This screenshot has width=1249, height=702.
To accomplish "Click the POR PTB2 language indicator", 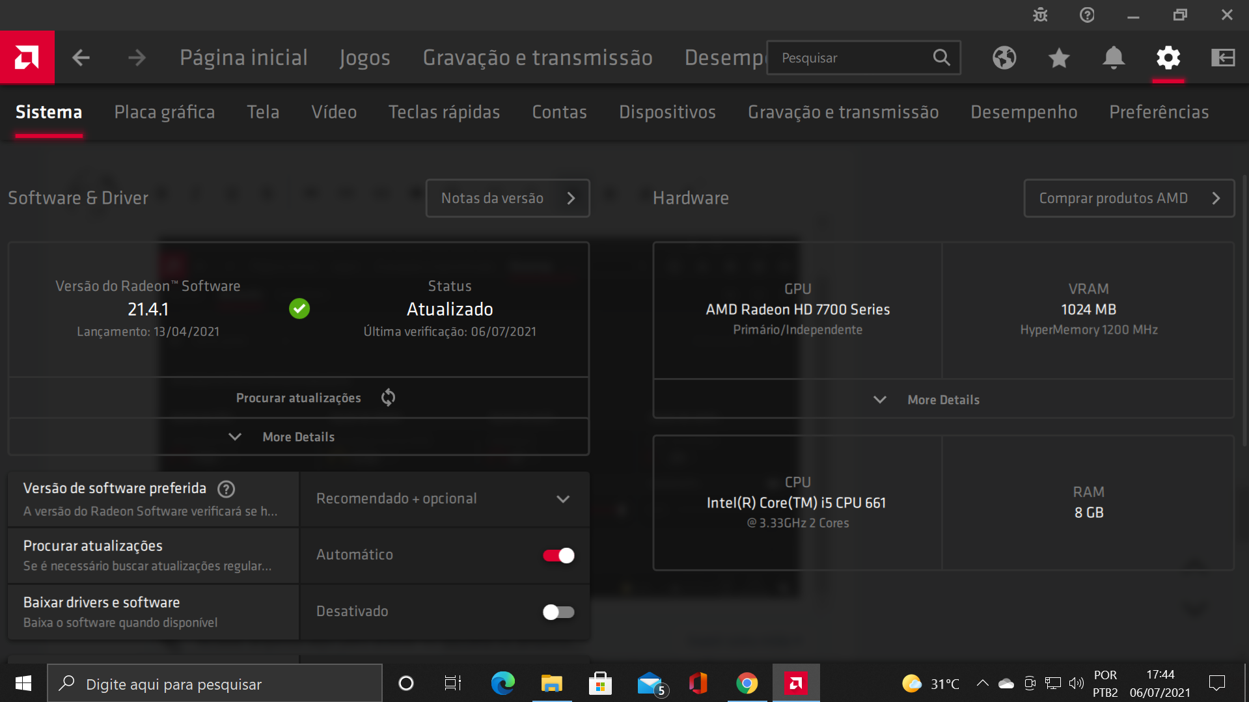I will [x=1105, y=683].
